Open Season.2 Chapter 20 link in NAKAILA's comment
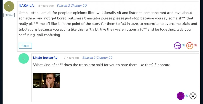The height and width of the screenshot is (104, 203). pos(71,6)
